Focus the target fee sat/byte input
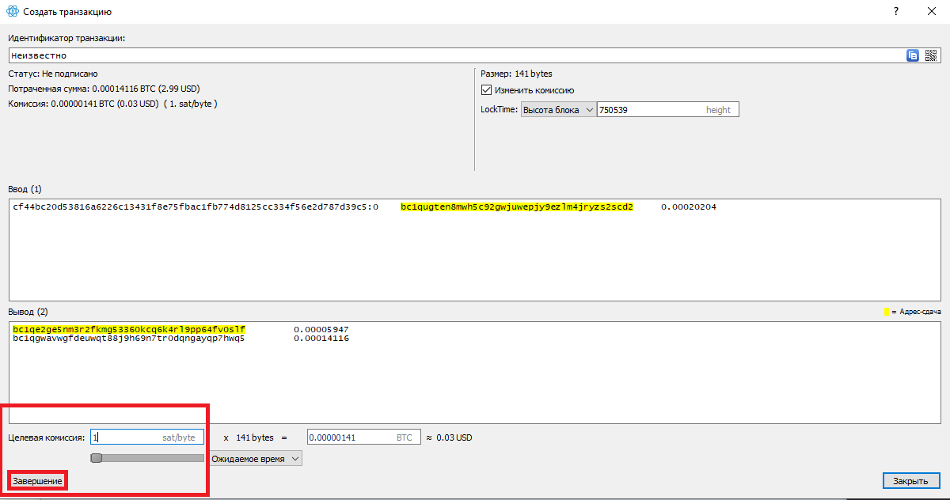This screenshot has height=500, width=950. coord(127,437)
